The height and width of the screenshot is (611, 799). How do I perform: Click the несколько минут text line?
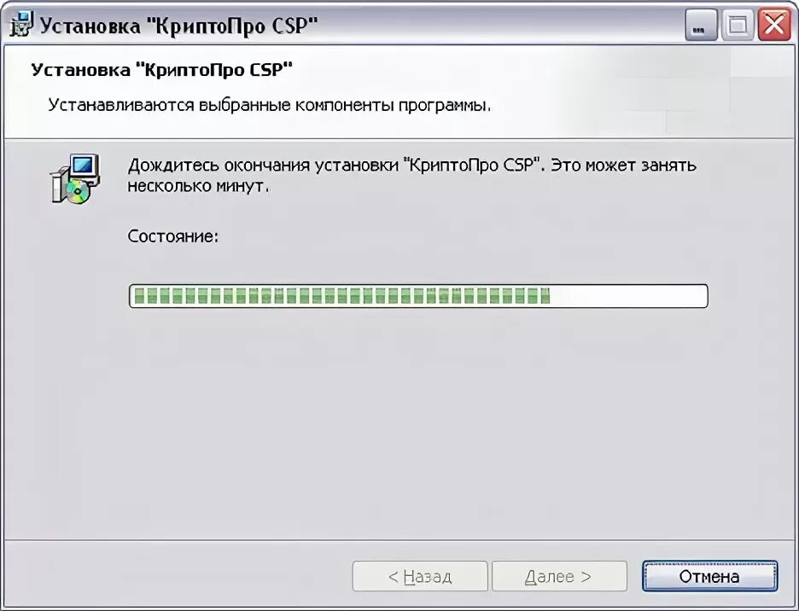pos(198,186)
